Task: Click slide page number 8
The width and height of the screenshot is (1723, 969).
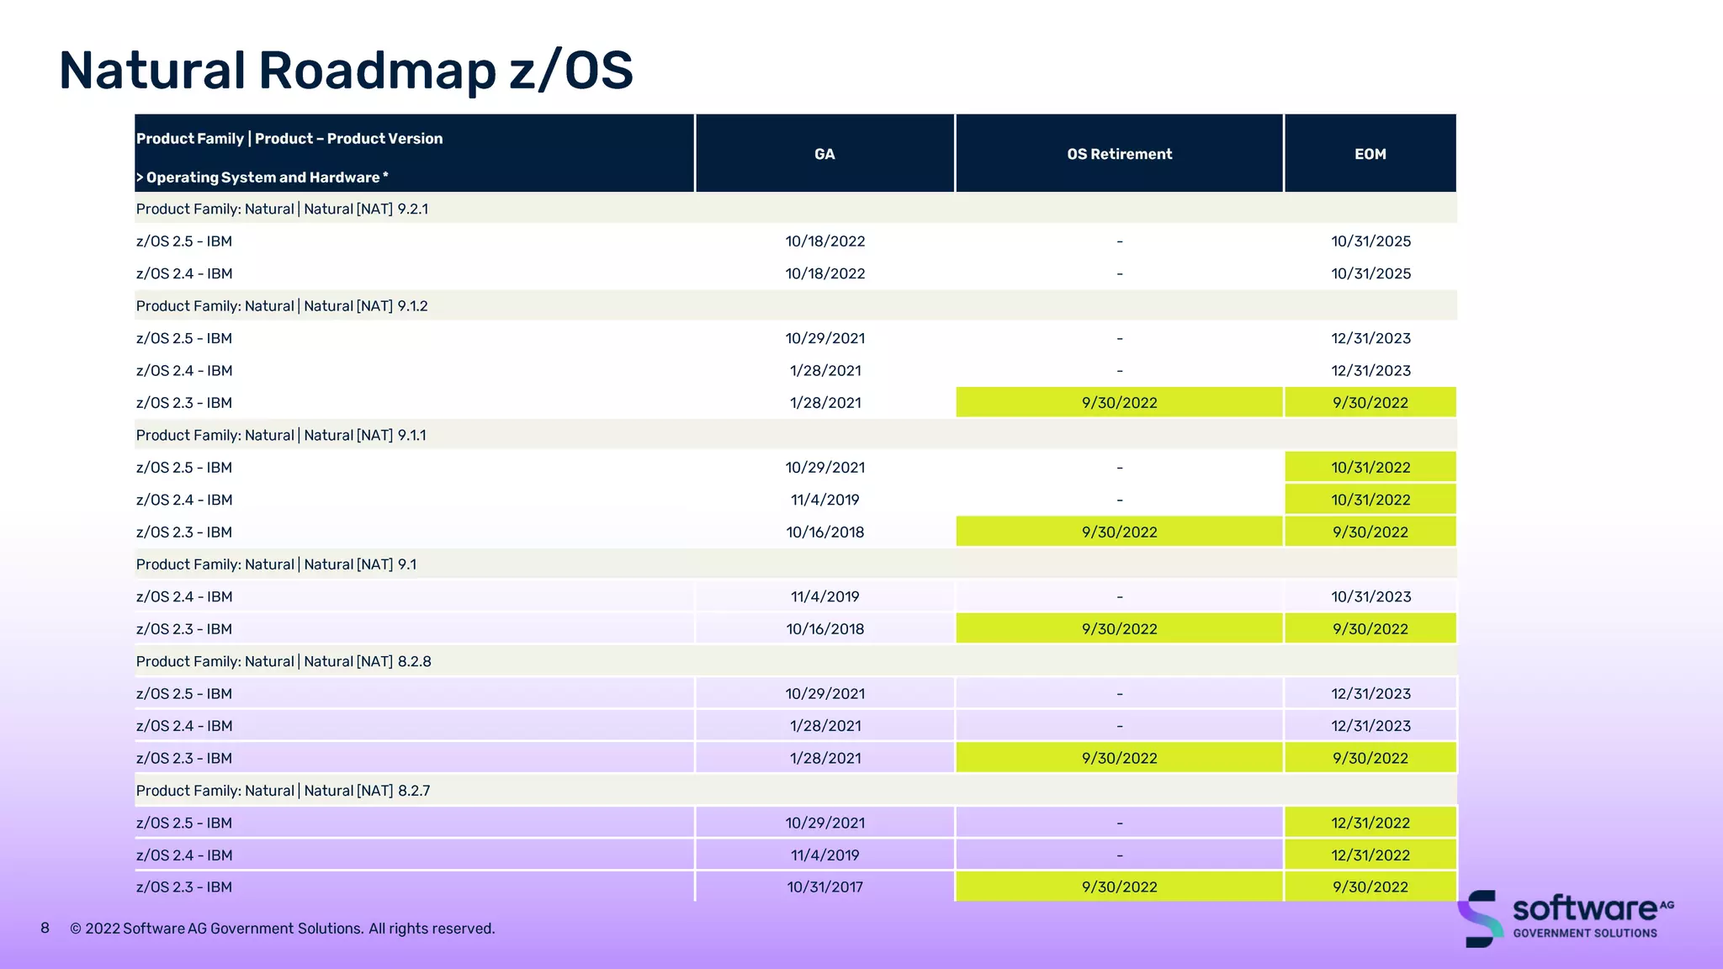Action: tap(45, 929)
